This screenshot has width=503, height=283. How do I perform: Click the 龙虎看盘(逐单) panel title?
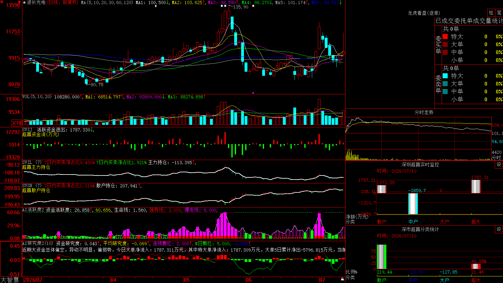[x=424, y=13]
